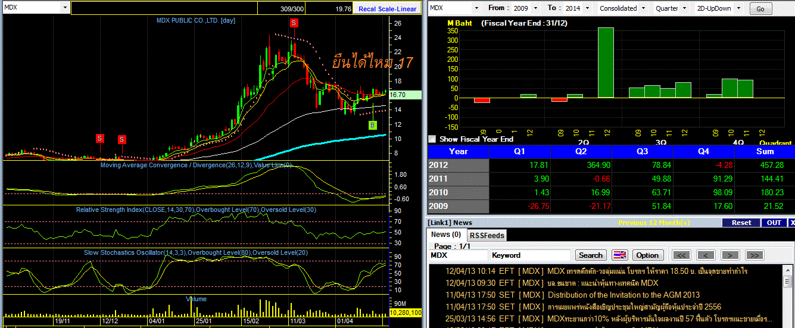Click the red S marker near 19/11
Screen dimensions: 795x328
(100, 138)
